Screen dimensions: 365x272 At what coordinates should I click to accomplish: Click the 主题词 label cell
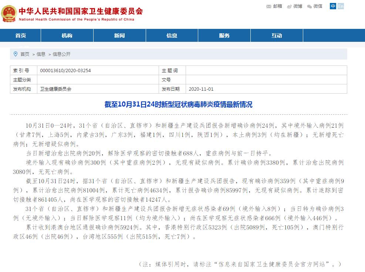coord(172,71)
